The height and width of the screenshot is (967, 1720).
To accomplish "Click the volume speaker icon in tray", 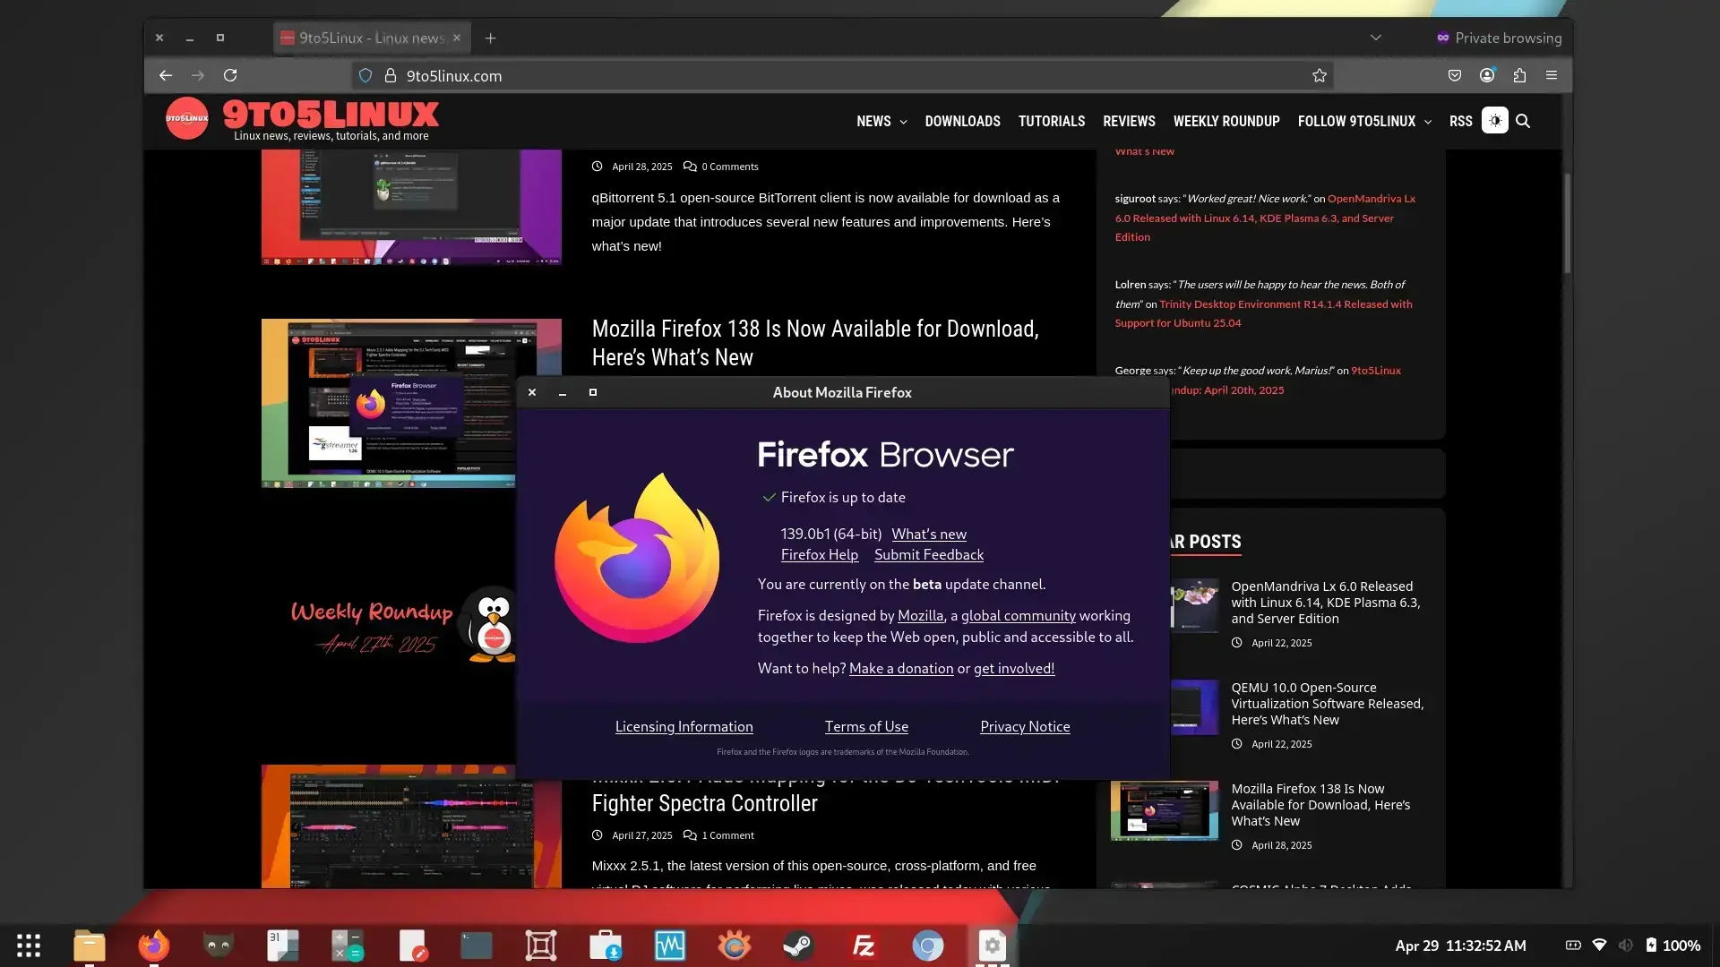I will point(1626,946).
